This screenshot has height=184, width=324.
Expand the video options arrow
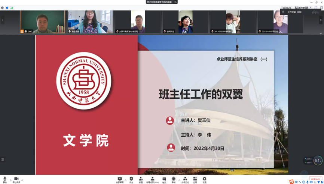point(22,180)
